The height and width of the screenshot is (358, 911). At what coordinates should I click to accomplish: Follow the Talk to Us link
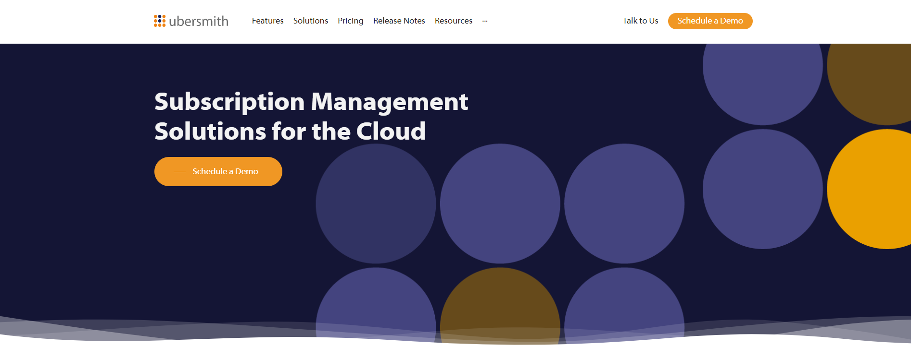(x=640, y=21)
